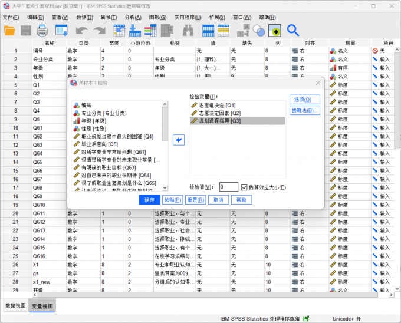
Task: Open the 图形 menu
Action: pos(157,17)
